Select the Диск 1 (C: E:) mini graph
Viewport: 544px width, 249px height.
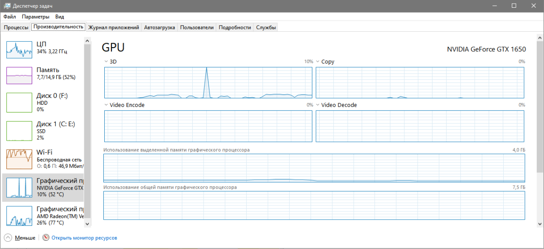point(19,130)
